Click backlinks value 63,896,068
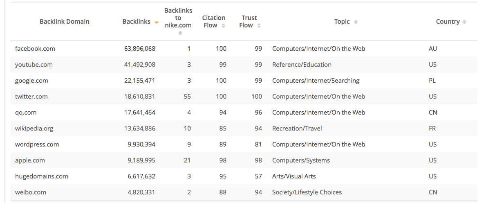The height and width of the screenshot is (203, 486). pyautogui.click(x=139, y=48)
